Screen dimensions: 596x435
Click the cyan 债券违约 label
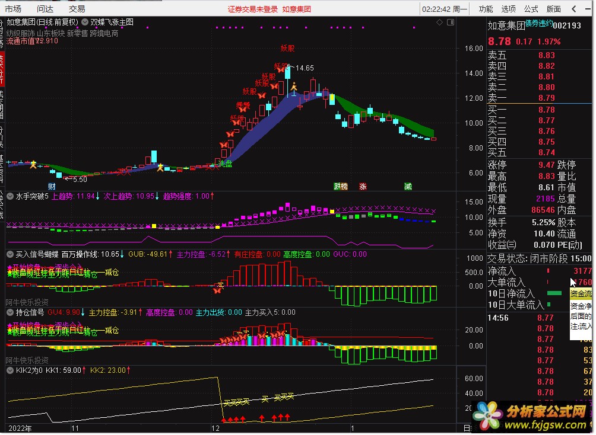click(539, 23)
